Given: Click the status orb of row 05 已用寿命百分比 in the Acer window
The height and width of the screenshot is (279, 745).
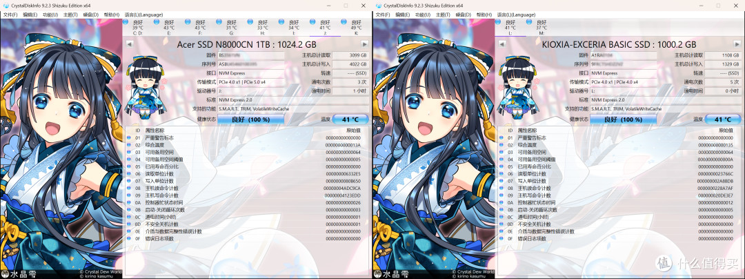Looking at the screenshot, I should tap(129, 167).
